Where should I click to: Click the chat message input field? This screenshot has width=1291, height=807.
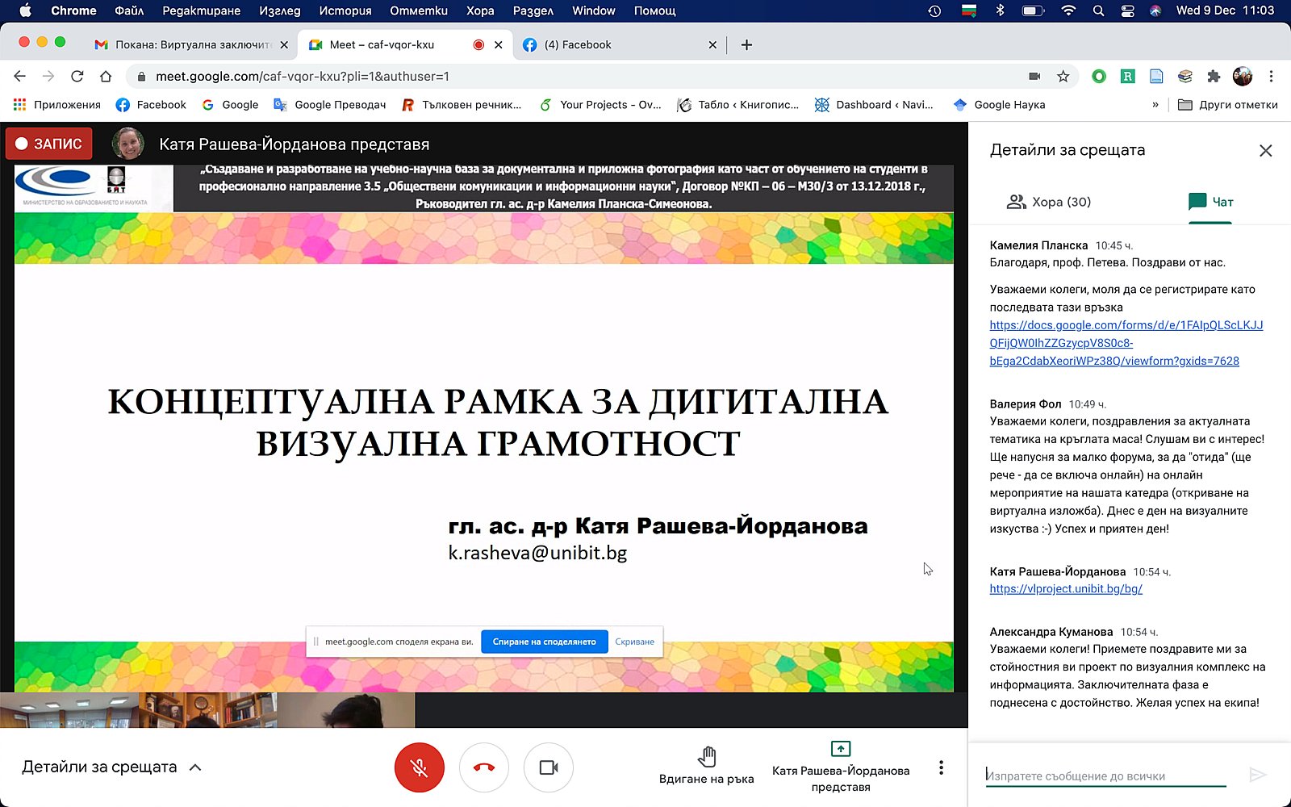pyautogui.click(x=1105, y=776)
